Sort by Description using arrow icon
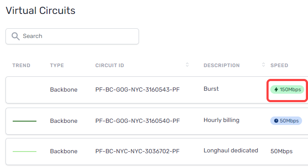Image resolution: width=308 pixels, height=168 pixels. (x=264, y=65)
